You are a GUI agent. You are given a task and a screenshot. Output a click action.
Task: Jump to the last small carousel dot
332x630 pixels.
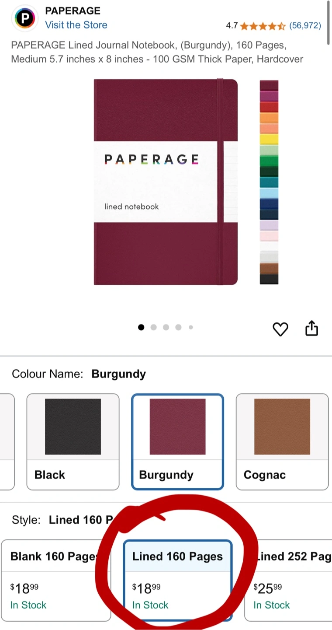point(190,327)
